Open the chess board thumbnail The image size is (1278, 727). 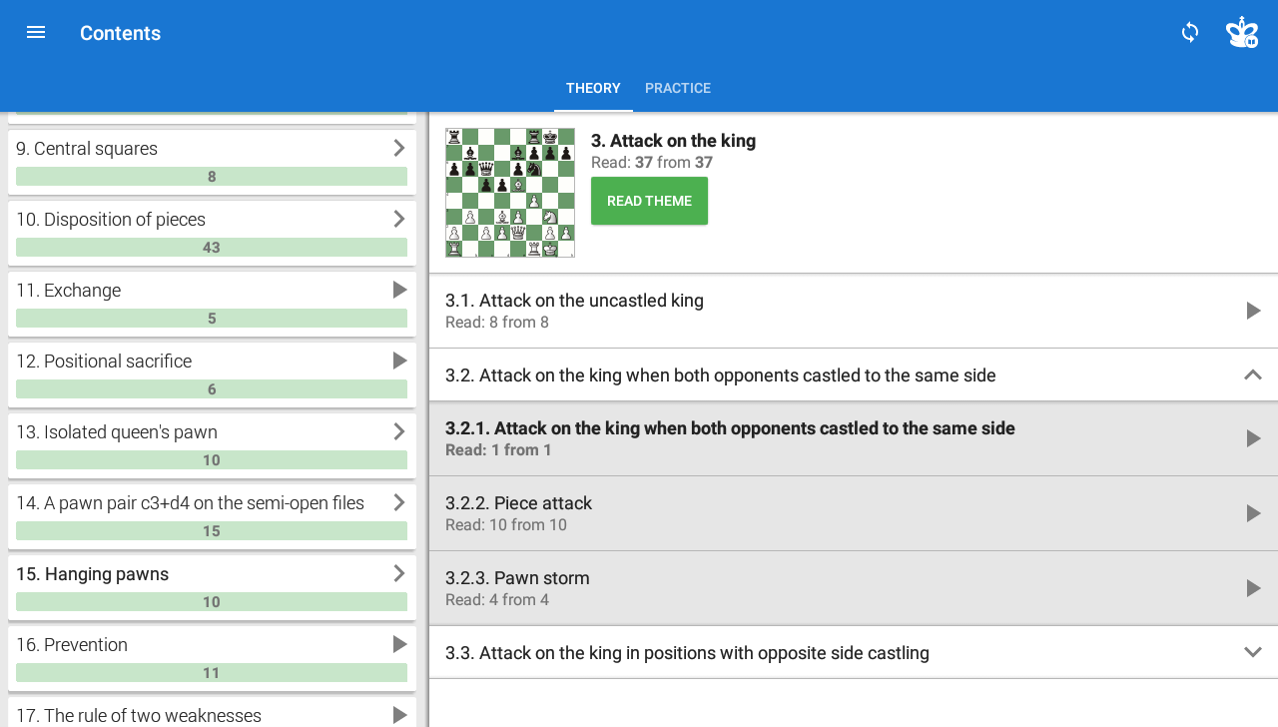[510, 193]
